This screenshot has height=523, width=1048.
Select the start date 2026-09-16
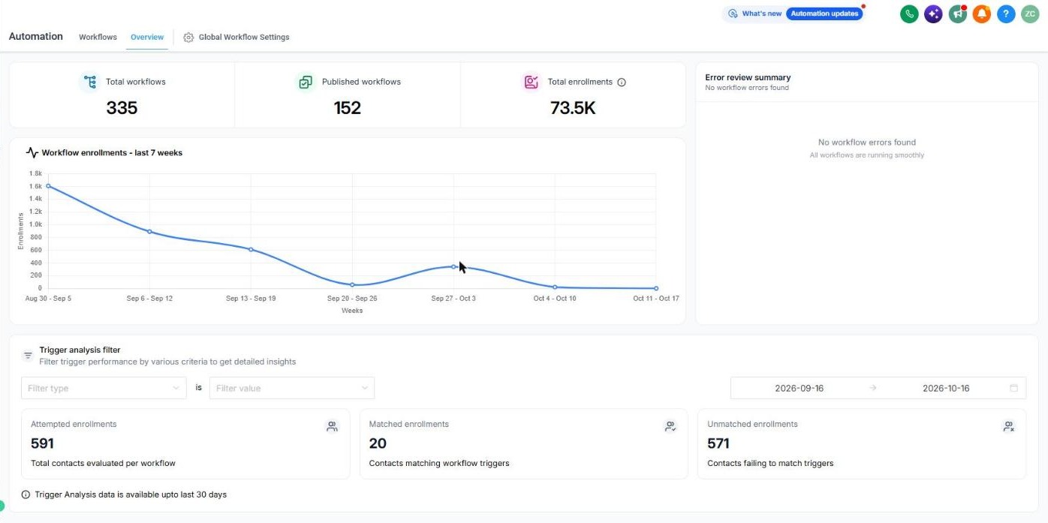click(800, 388)
